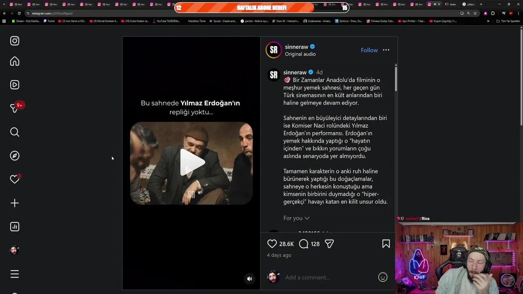This screenshot has width=523, height=294.
Task: Open the apps grid in bookmarks bar
Action: pos(4,21)
